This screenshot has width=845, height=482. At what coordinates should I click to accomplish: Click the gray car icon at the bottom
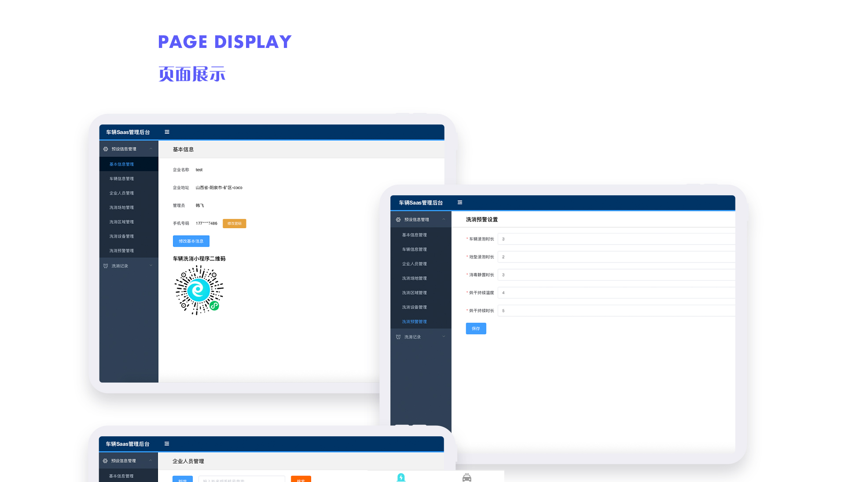tap(467, 478)
